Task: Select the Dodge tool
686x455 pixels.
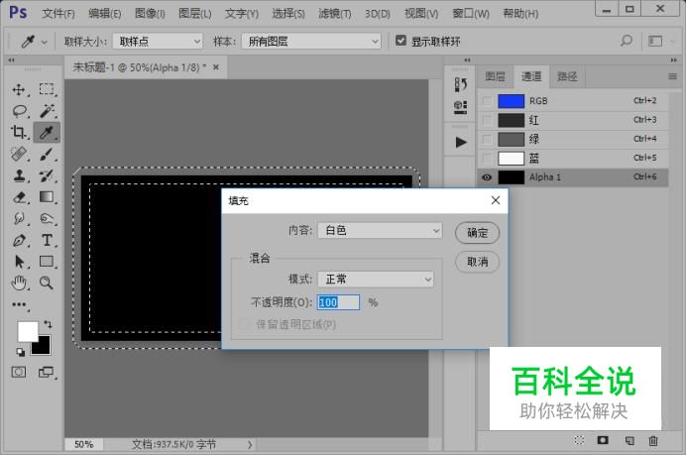Action: pyautogui.click(x=47, y=218)
